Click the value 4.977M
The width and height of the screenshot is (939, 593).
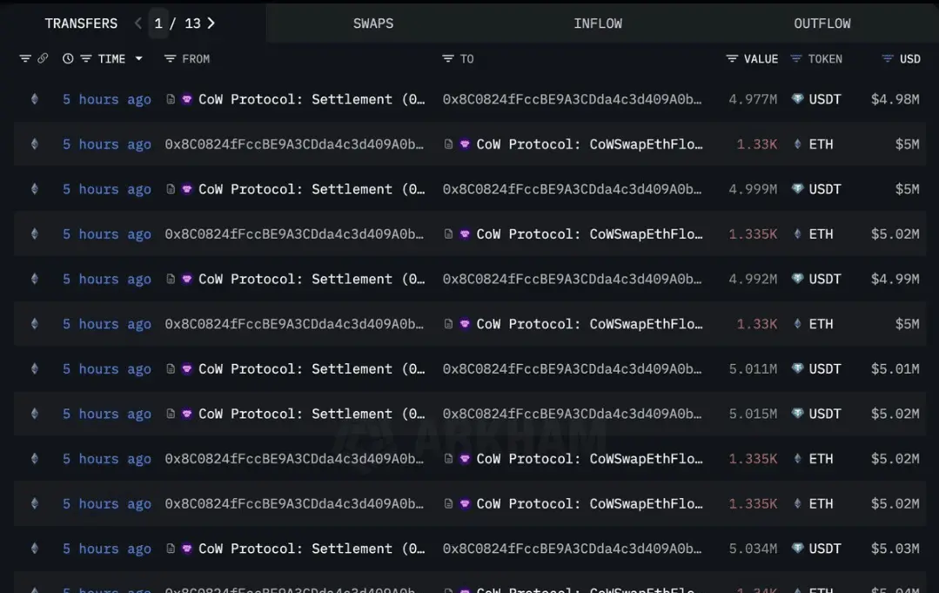(753, 99)
